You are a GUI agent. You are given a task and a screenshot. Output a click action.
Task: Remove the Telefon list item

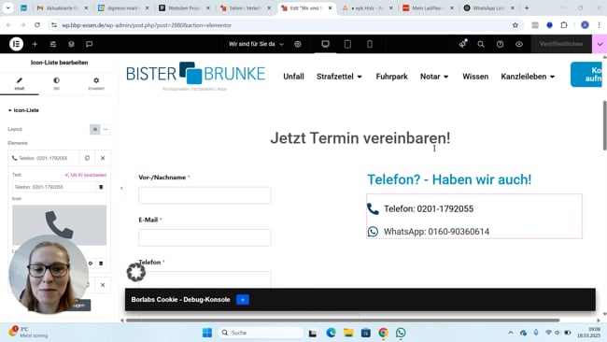click(x=103, y=158)
